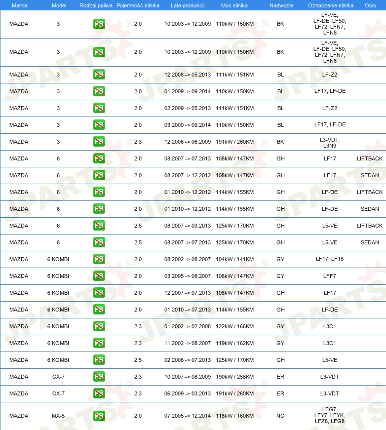The width and height of the screenshot is (386, 430).
Task: Select the Opis column header
Action: tap(370, 5)
